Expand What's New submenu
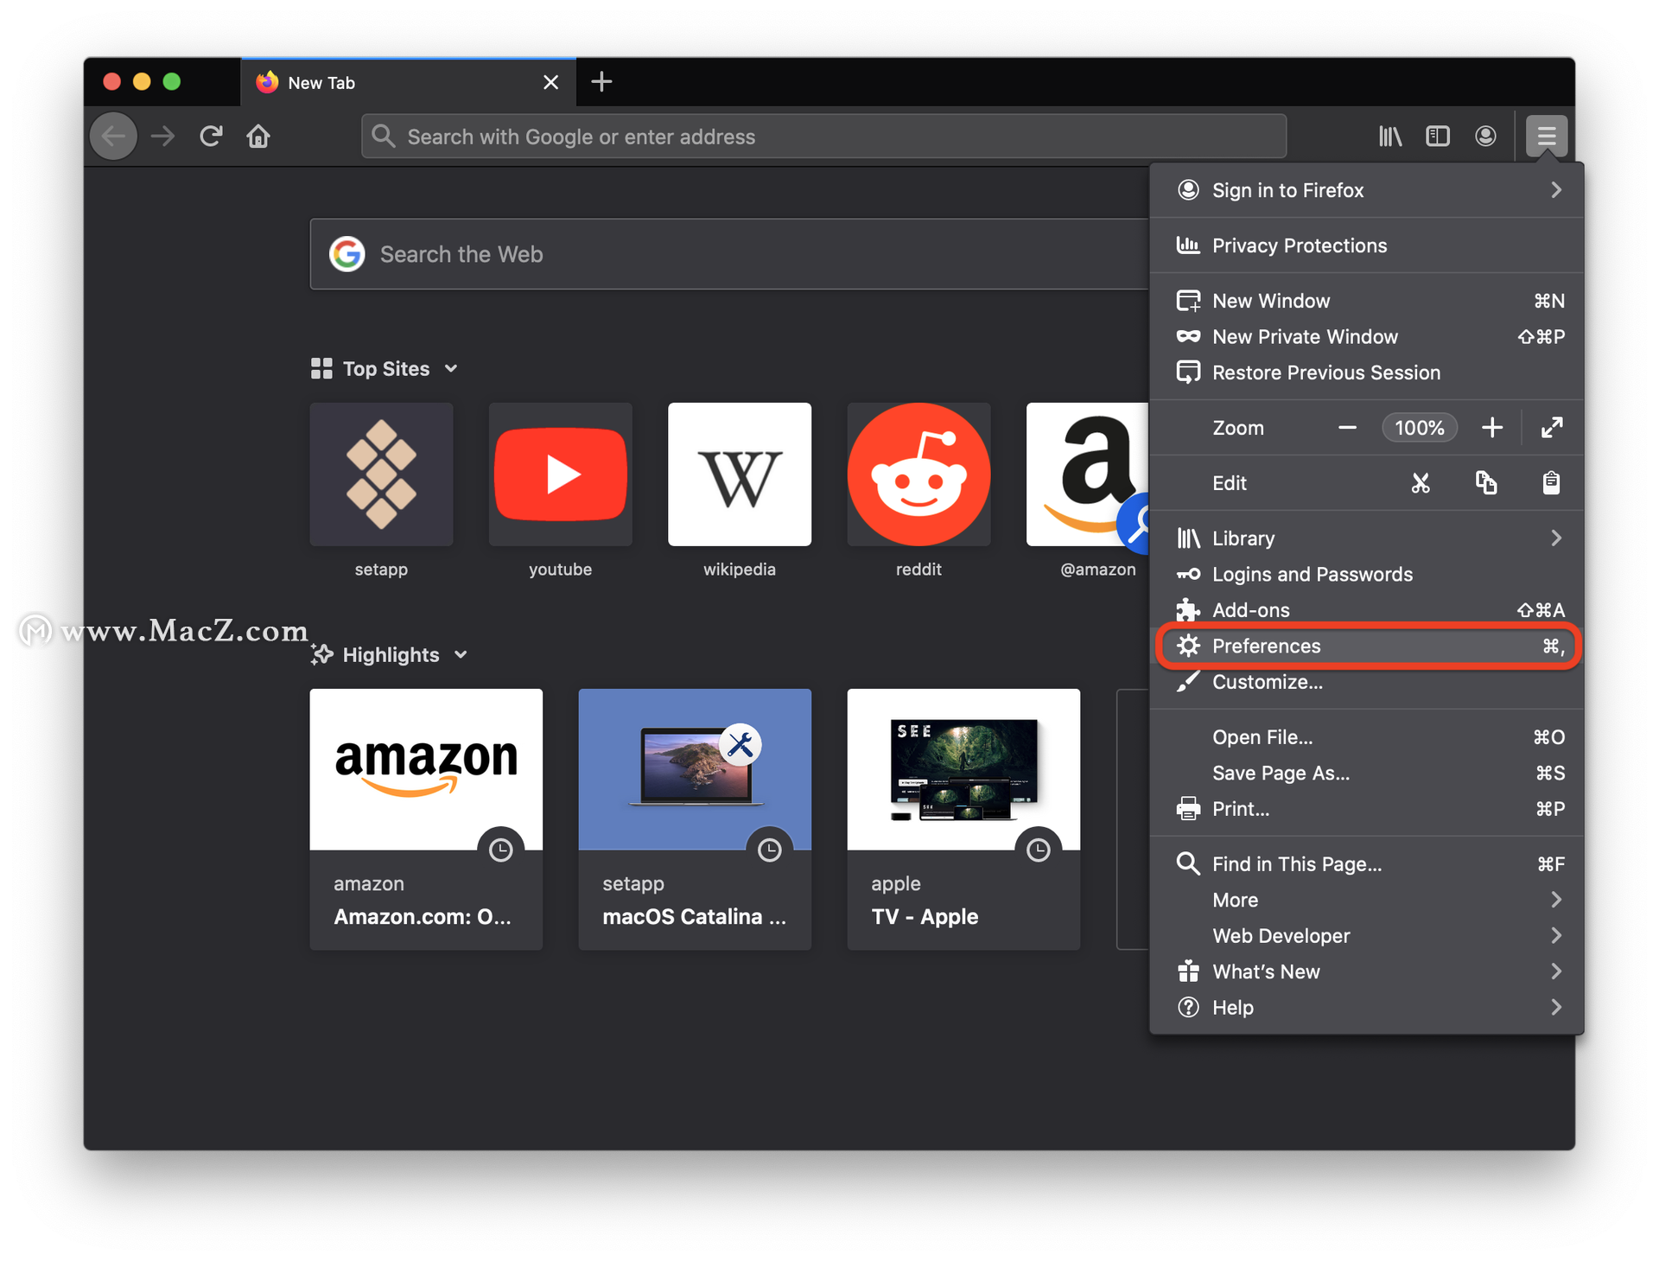1659x1261 pixels. coord(1367,971)
